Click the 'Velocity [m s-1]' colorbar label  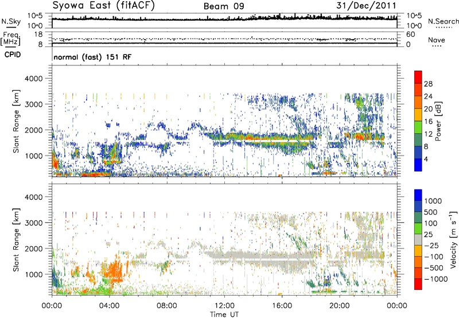click(x=453, y=239)
